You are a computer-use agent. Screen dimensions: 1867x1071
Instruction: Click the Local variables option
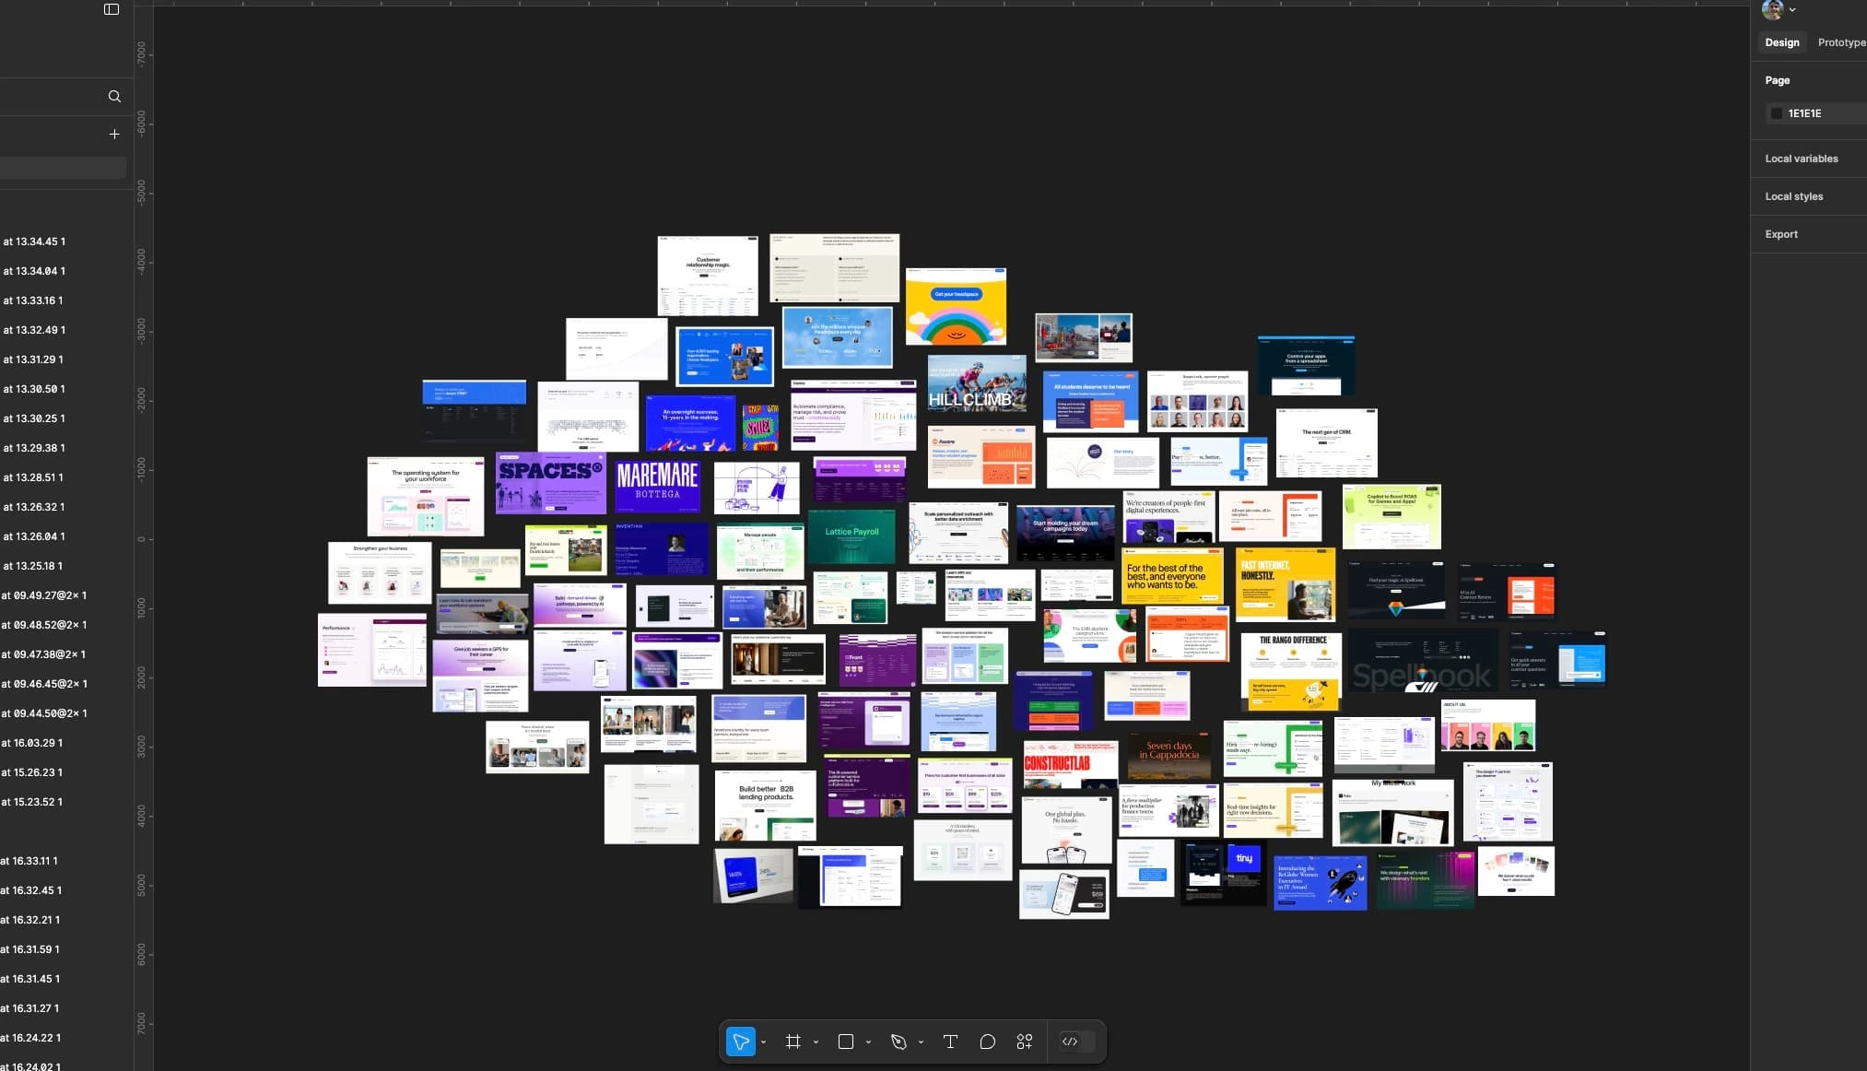click(1801, 159)
